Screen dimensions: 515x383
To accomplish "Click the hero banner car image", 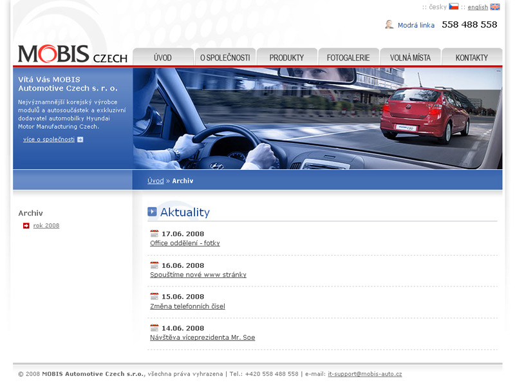I will pyautogui.click(x=317, y=118).
